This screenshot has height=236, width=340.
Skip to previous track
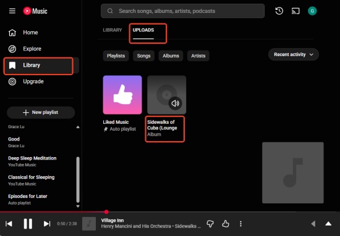click(9, 224)
